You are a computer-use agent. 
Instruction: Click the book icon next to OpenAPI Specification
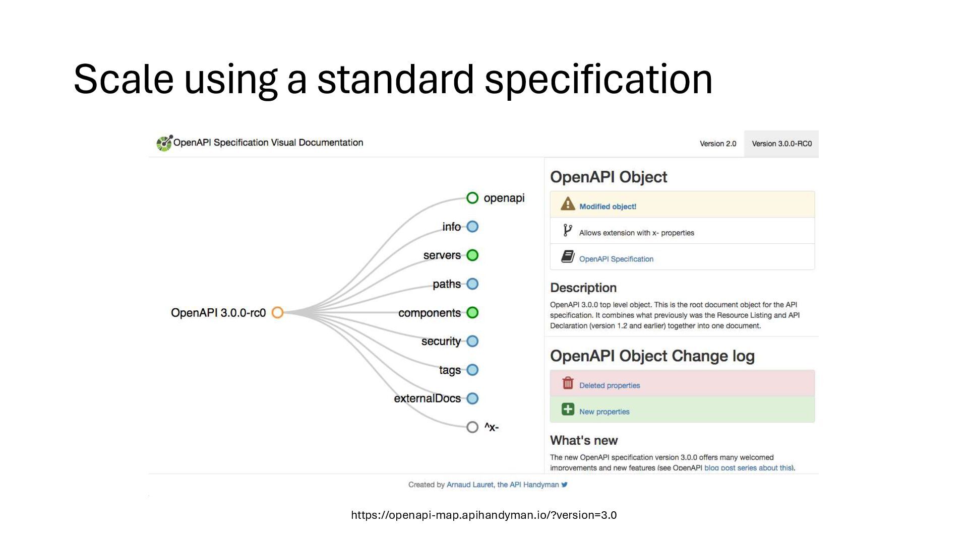[x=568, y=257]
